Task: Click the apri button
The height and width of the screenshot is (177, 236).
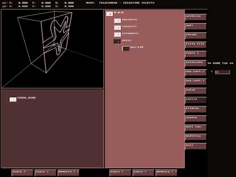Action: [195, 26]
